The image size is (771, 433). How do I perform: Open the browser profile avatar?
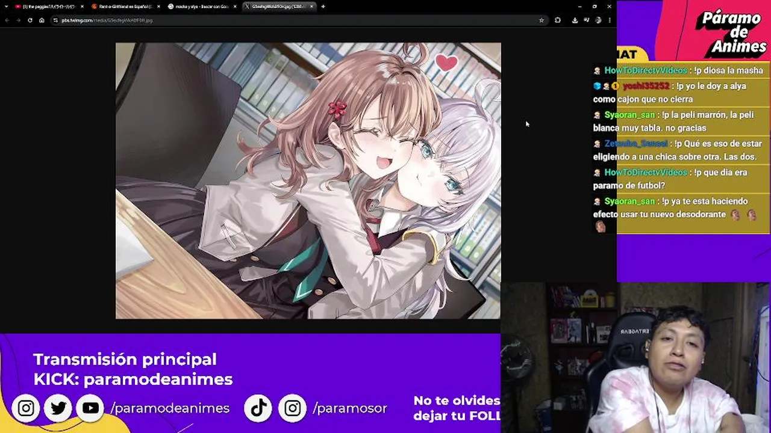(598, 20)
